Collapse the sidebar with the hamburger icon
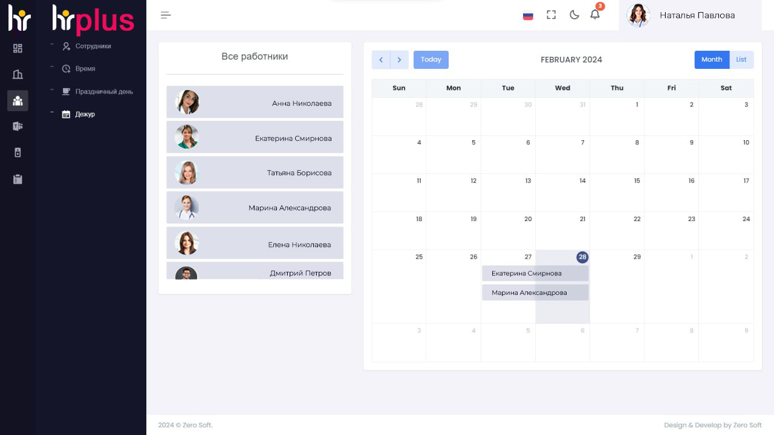774x435 pixels. coord(166,14)
